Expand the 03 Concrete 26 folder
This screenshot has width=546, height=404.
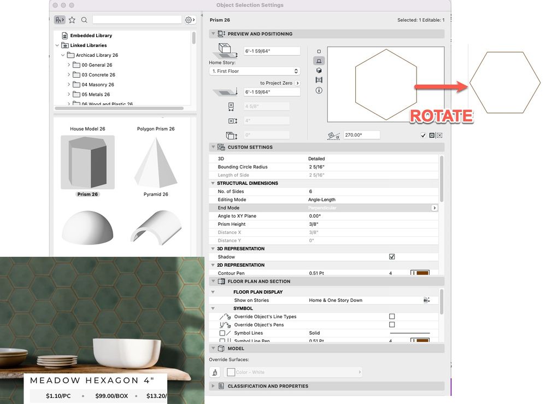tap(69, 75)
